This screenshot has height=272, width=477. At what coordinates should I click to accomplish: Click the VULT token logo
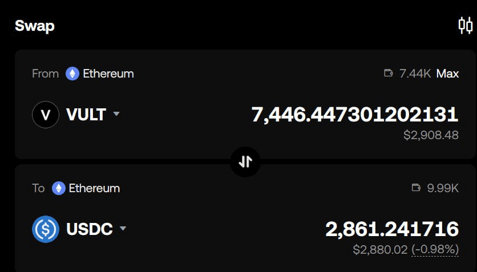[46, 115]
